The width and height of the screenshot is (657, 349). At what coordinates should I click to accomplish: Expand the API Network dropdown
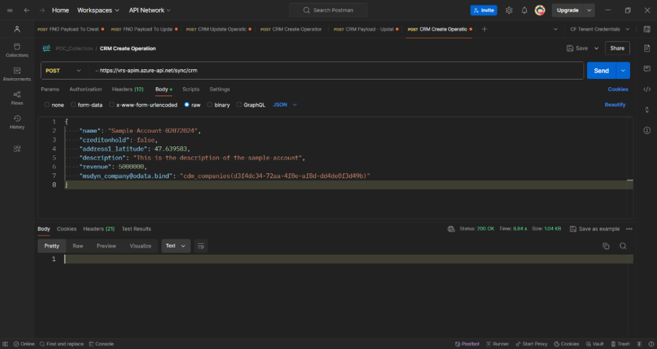149,10
